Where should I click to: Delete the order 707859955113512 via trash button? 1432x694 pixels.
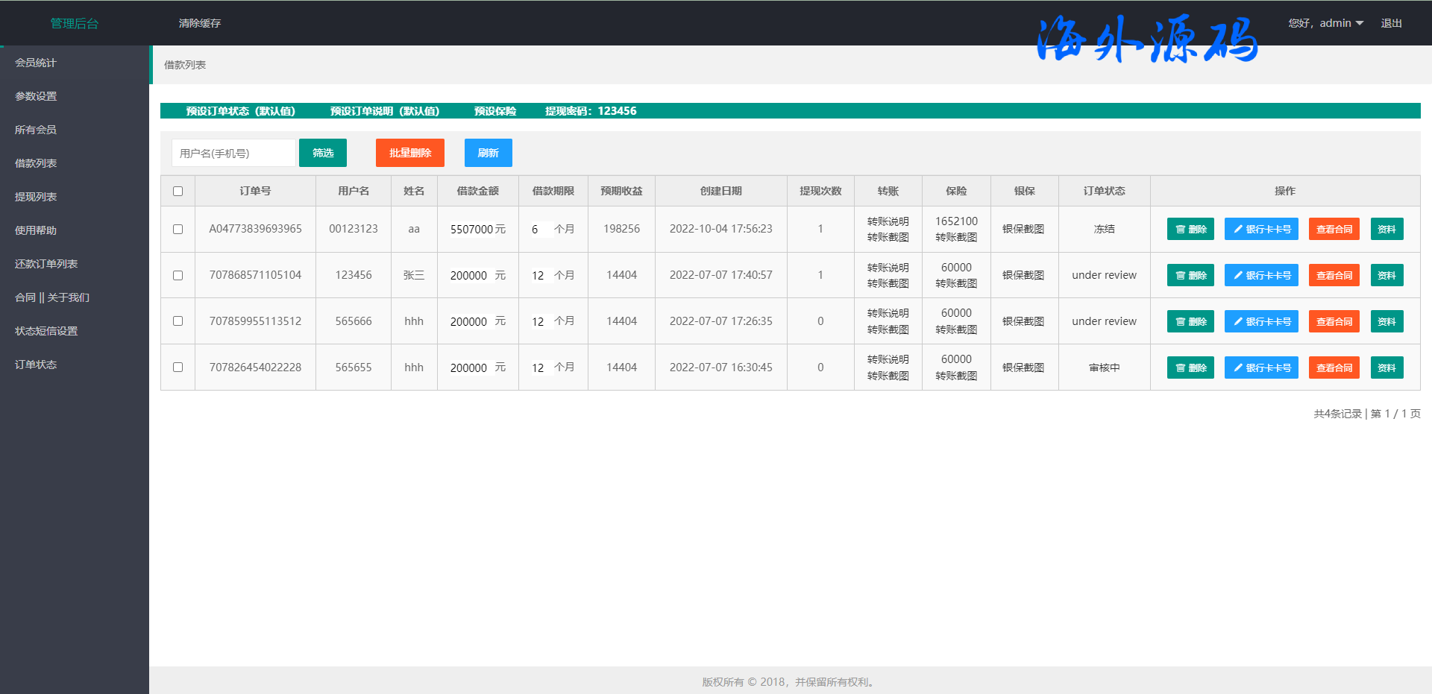(x=1190, y=321)
